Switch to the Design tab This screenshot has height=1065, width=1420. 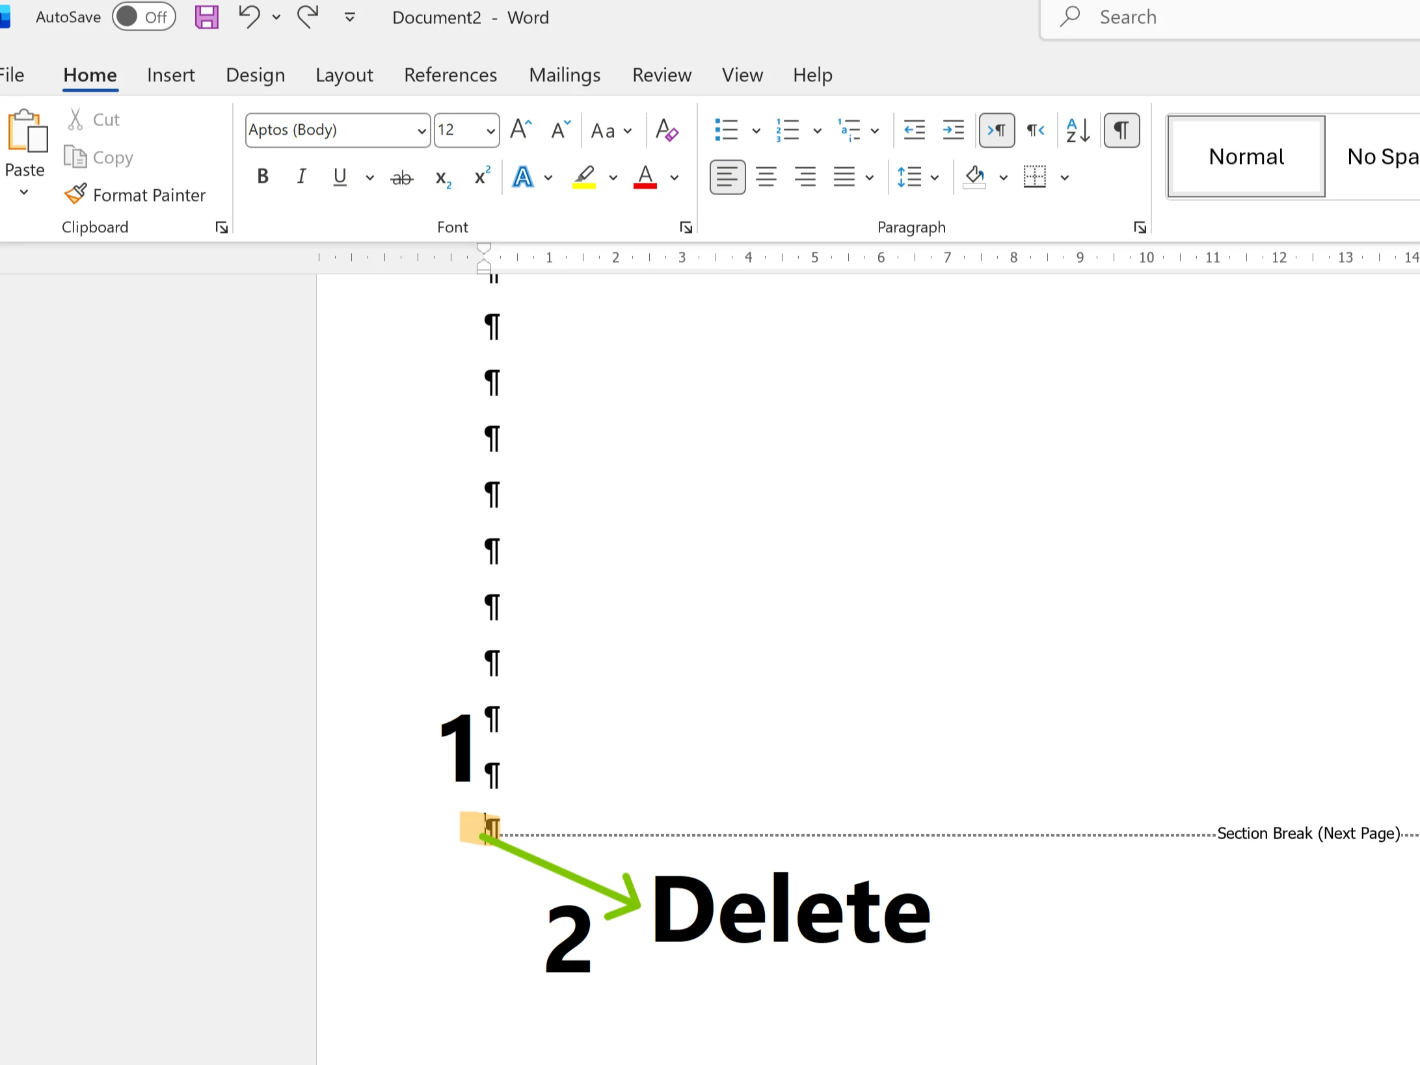pos(256,75)
